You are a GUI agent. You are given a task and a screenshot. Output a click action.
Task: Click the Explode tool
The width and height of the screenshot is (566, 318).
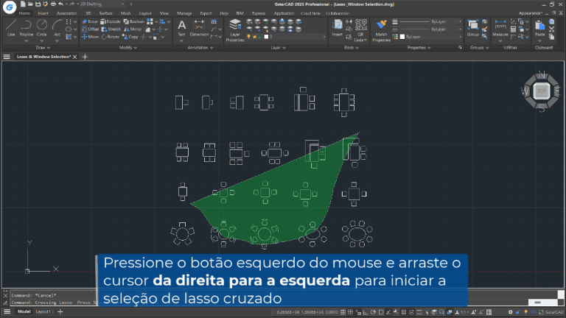coord(111,21)
